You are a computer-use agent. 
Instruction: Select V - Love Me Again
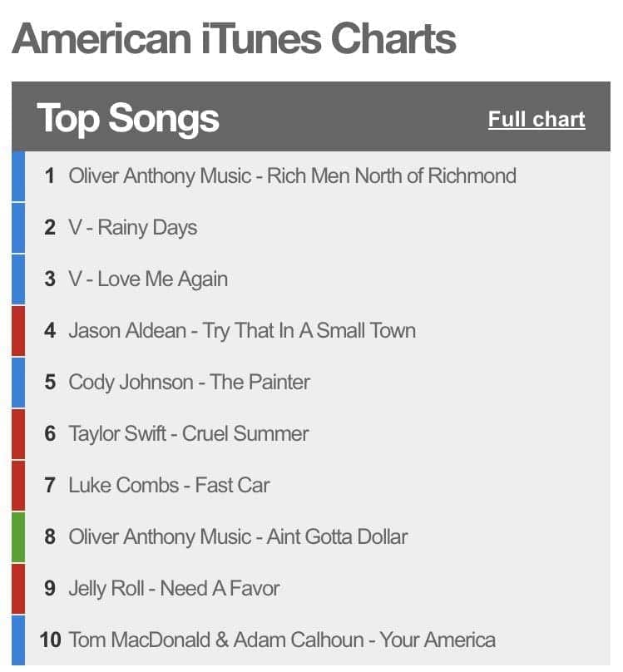[x=147, y=279]
